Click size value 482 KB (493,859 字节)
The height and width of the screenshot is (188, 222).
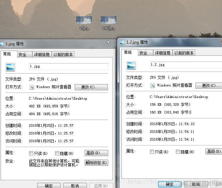pos(49,106)
